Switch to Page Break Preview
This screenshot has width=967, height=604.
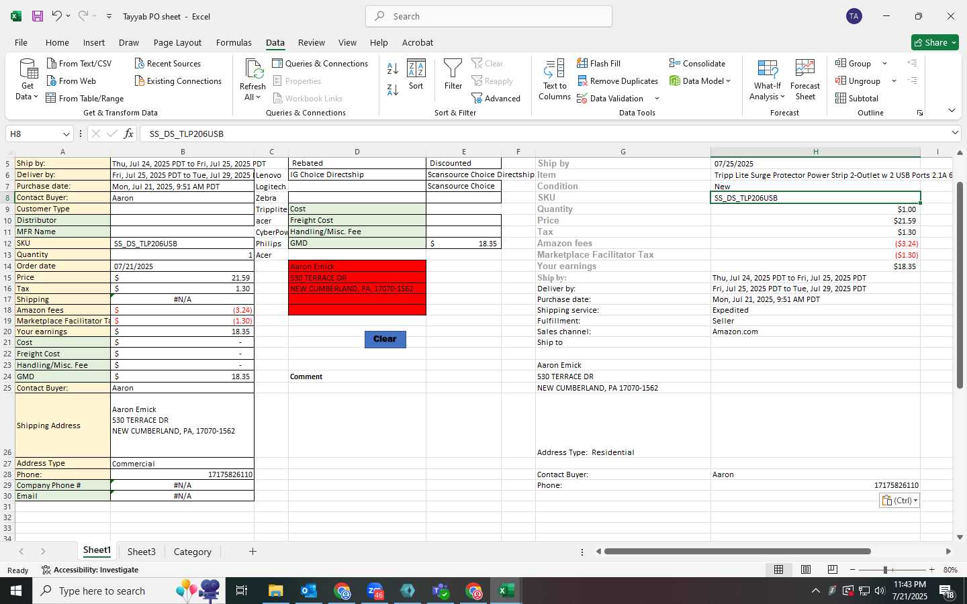pyautogui.click(x=833, y=570)
